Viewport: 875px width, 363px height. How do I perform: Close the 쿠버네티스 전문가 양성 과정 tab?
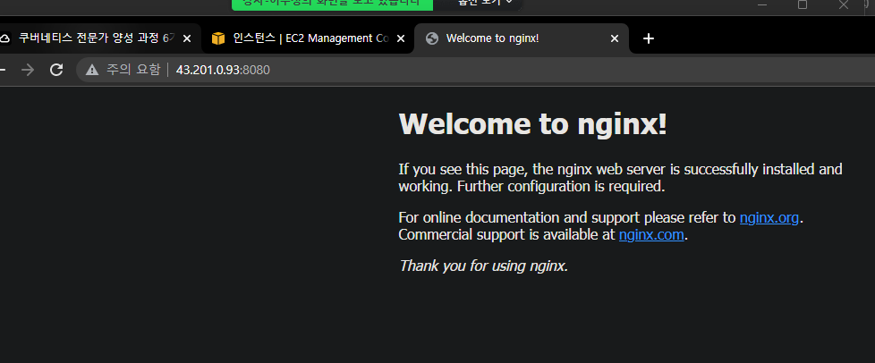click(x=187, y=38)
